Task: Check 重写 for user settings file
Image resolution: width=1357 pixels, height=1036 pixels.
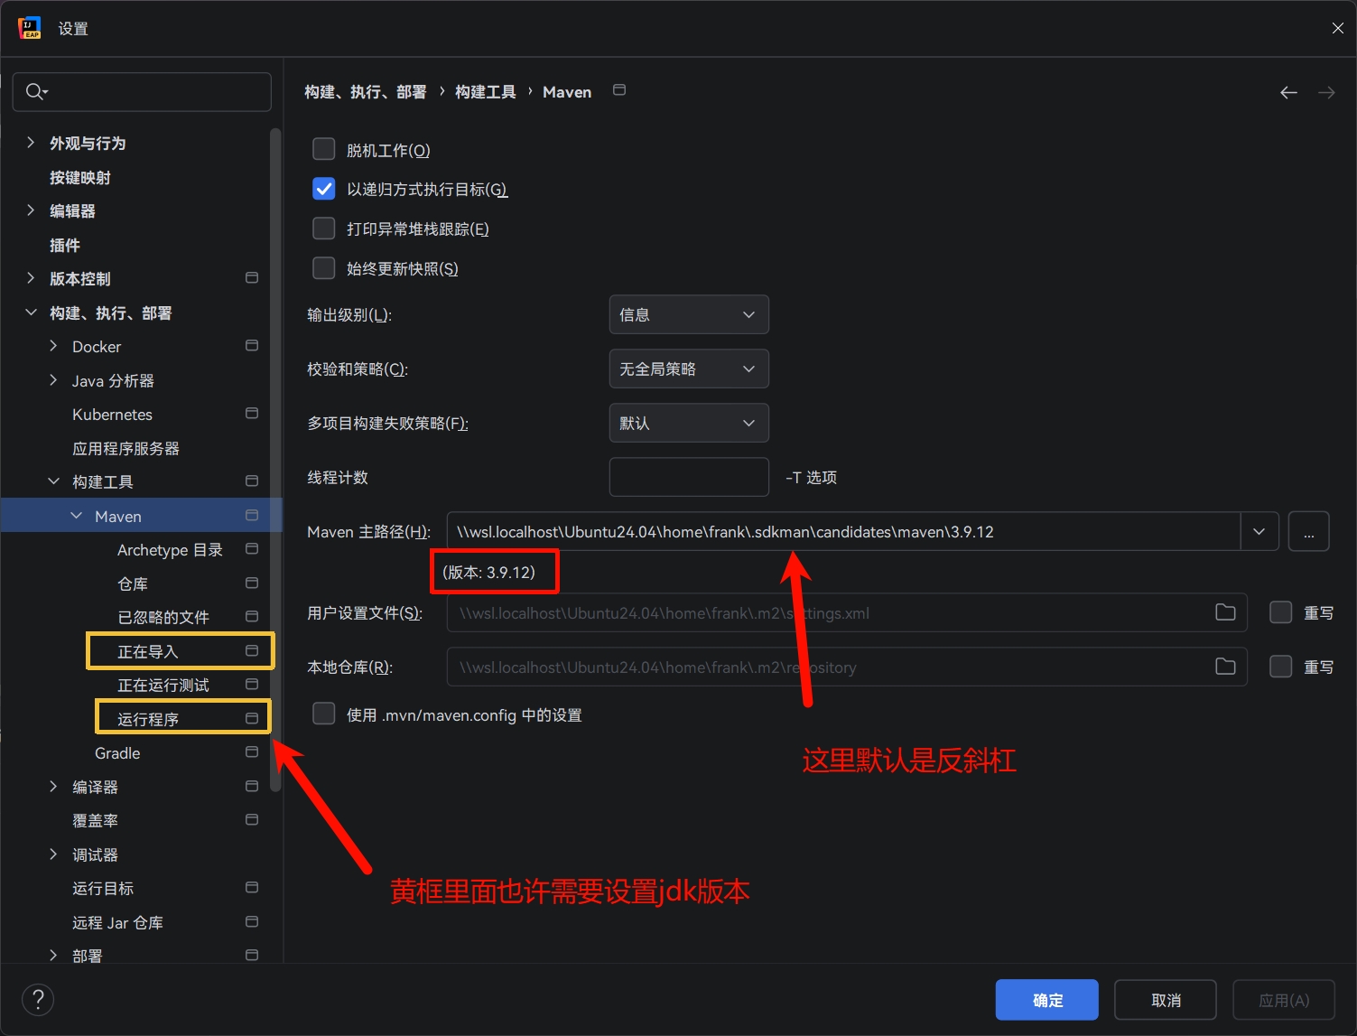Action: point(1280,612)
